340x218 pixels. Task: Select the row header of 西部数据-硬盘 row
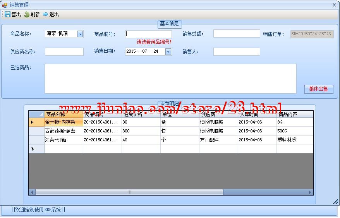36,131
